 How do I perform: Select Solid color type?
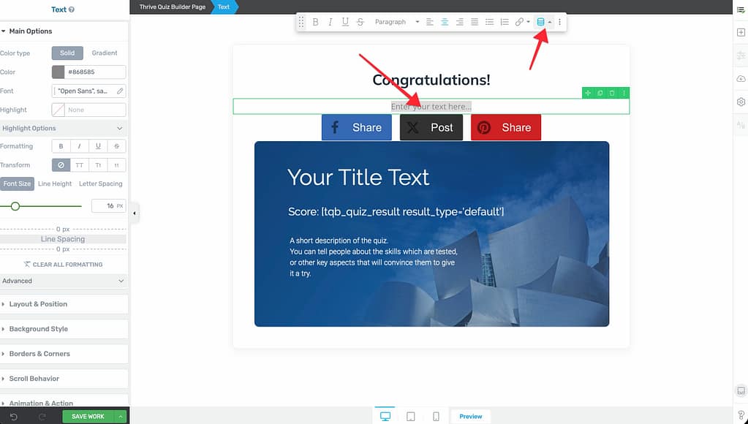67,53
